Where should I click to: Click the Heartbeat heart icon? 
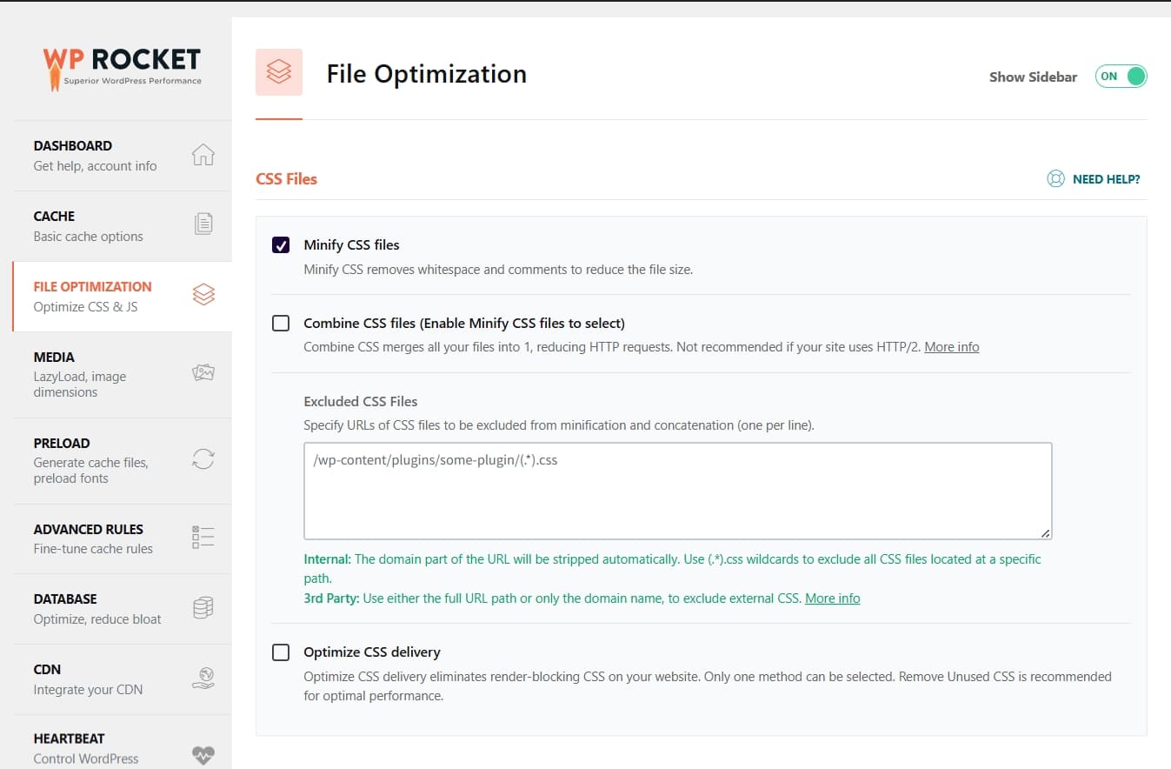(203, 754)
